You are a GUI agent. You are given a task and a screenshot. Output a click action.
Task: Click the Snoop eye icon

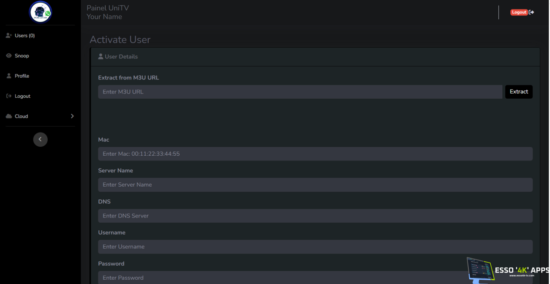tap(9, 56)
